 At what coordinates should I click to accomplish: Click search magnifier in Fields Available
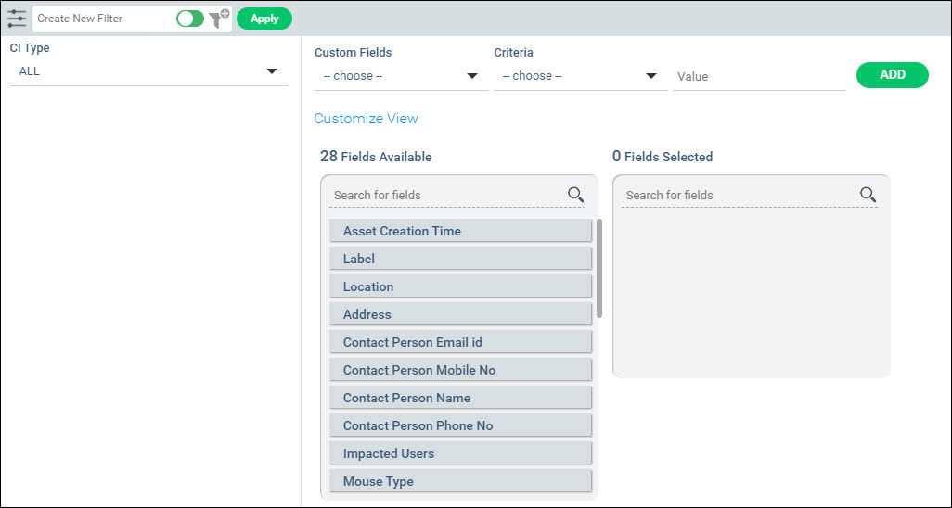(x=575, y=195)
